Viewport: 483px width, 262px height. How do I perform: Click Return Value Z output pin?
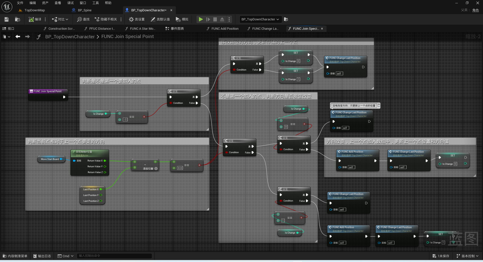[x=105, y=172]
